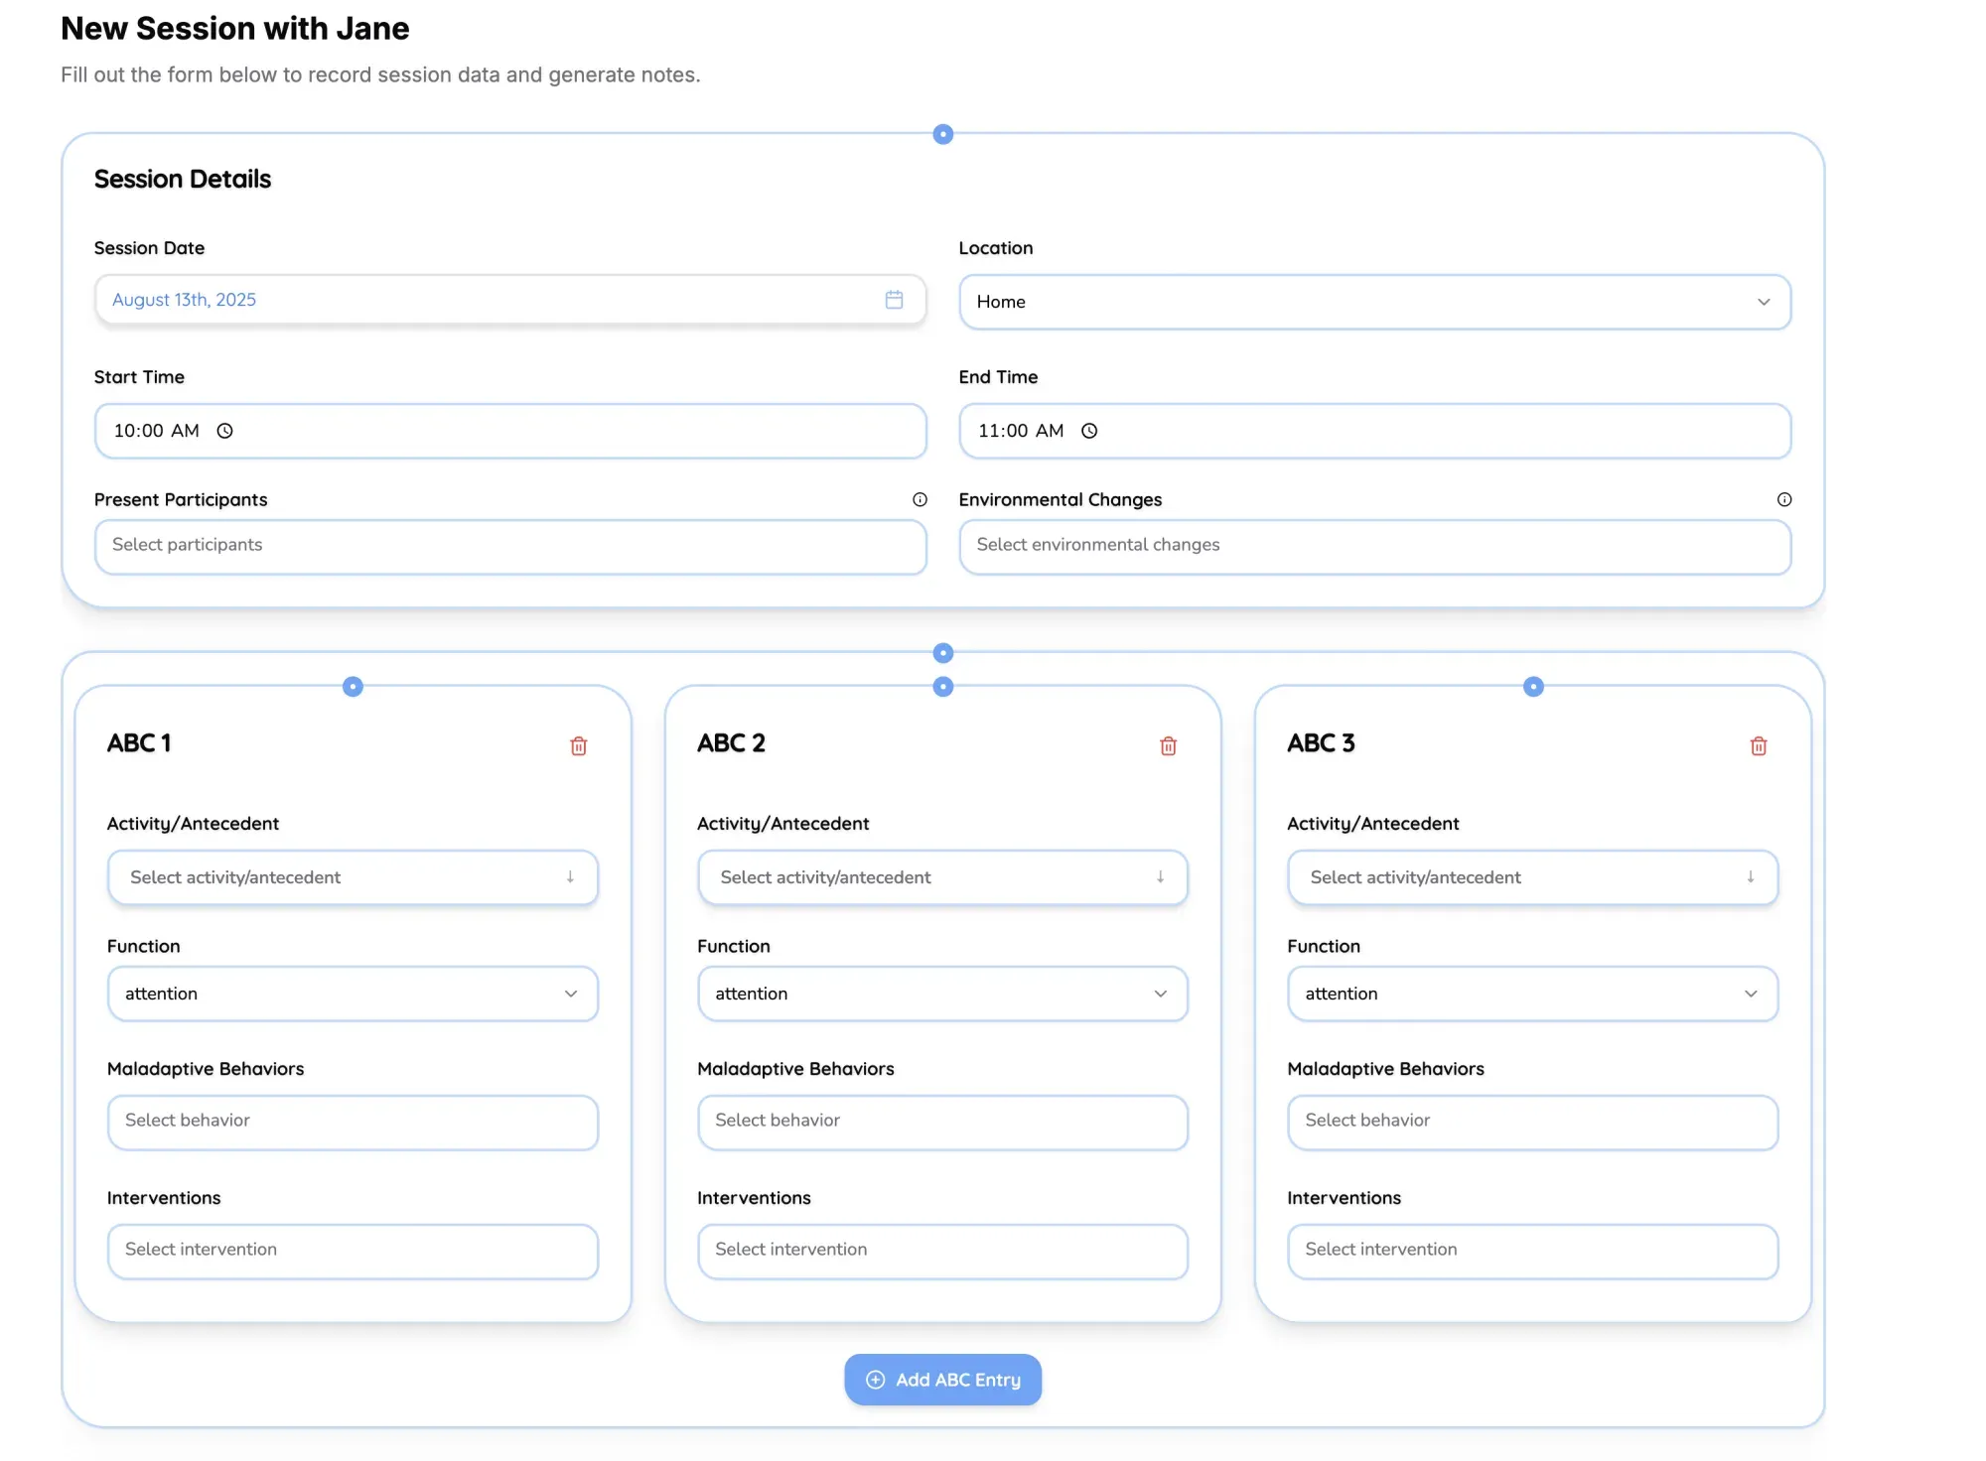This screenshot has height=1461, width=1986.
Task: Delete the ABC 1 entry
Action: [579, 745]
